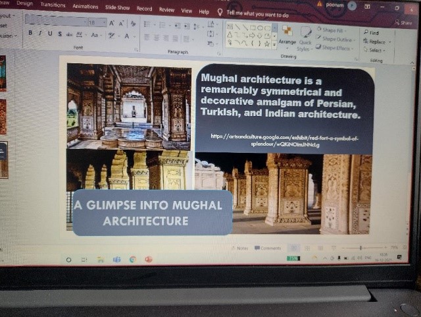Open the Select dropdown in Editing
Viewport: 421px width, 317px height.
[374, 50]
